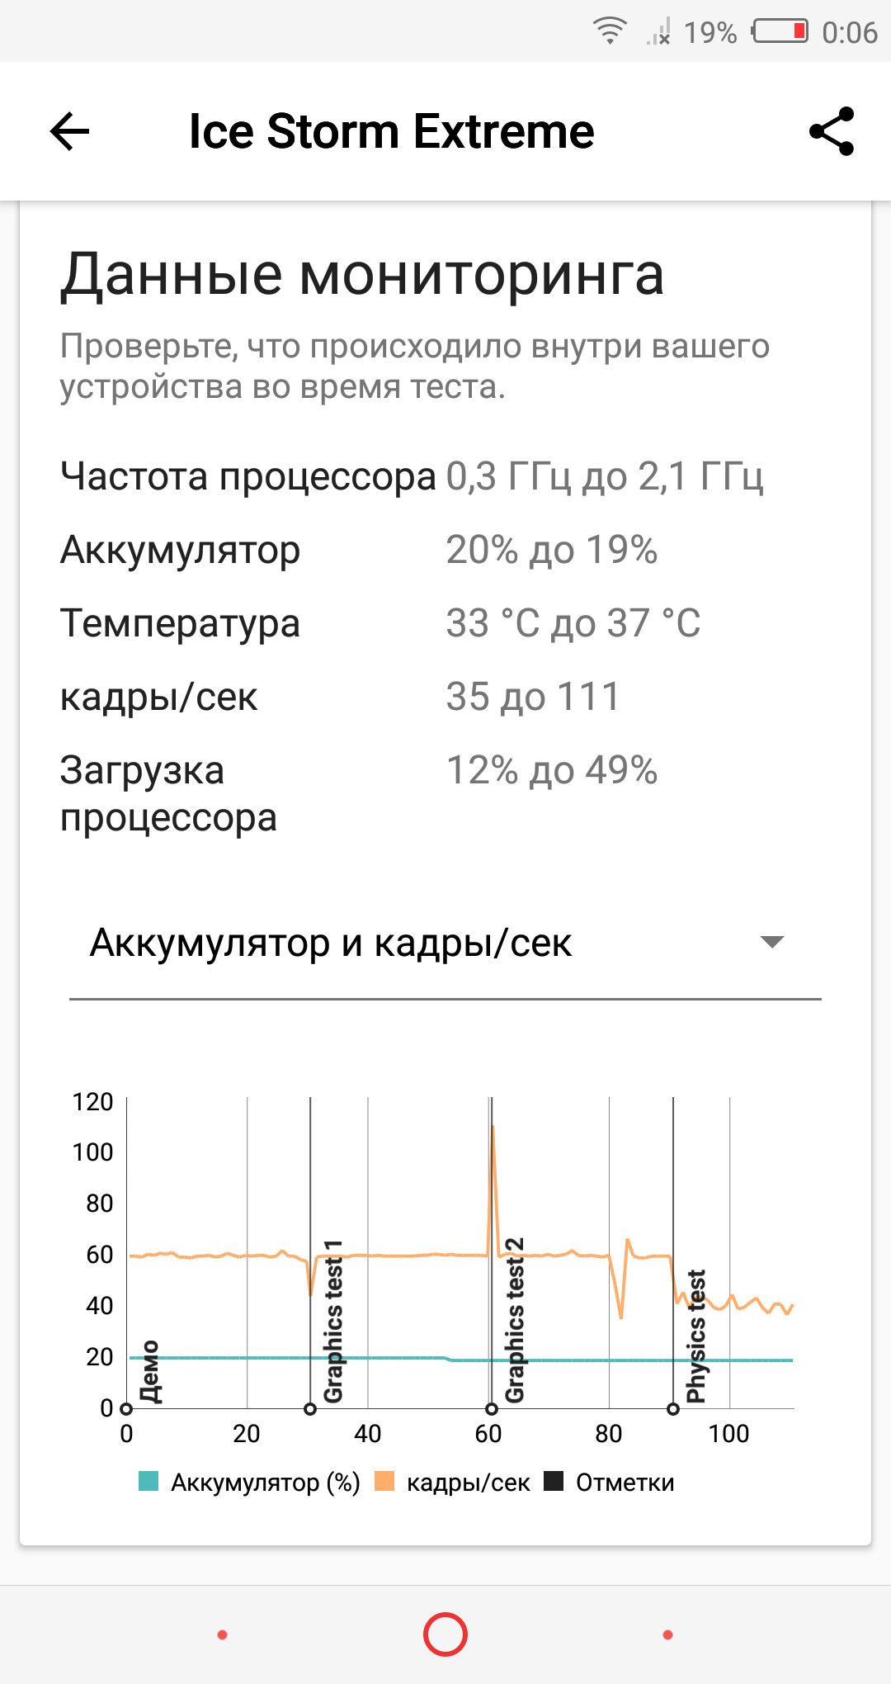Toggle Аккумулятор (%) legend series

249,1483
